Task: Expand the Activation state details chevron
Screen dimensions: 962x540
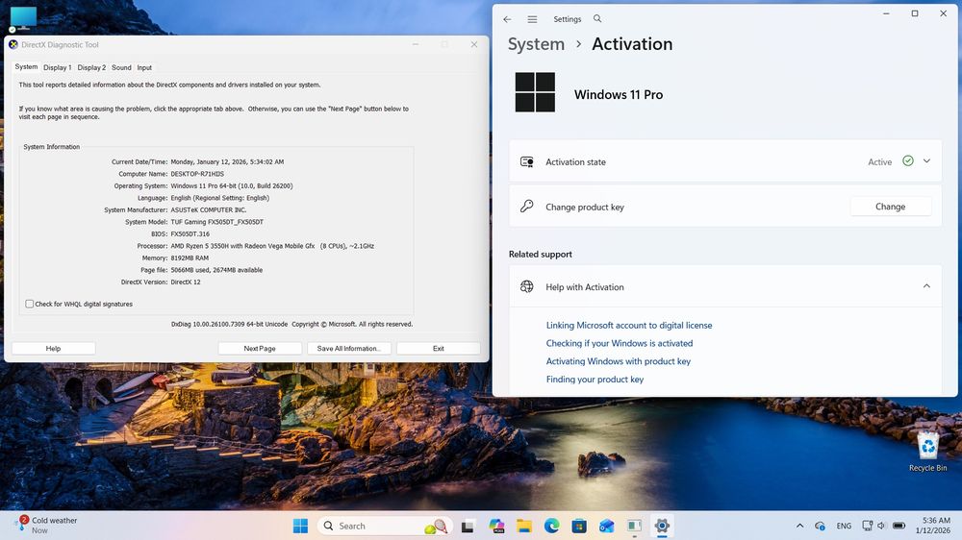Action: [926, 161]
